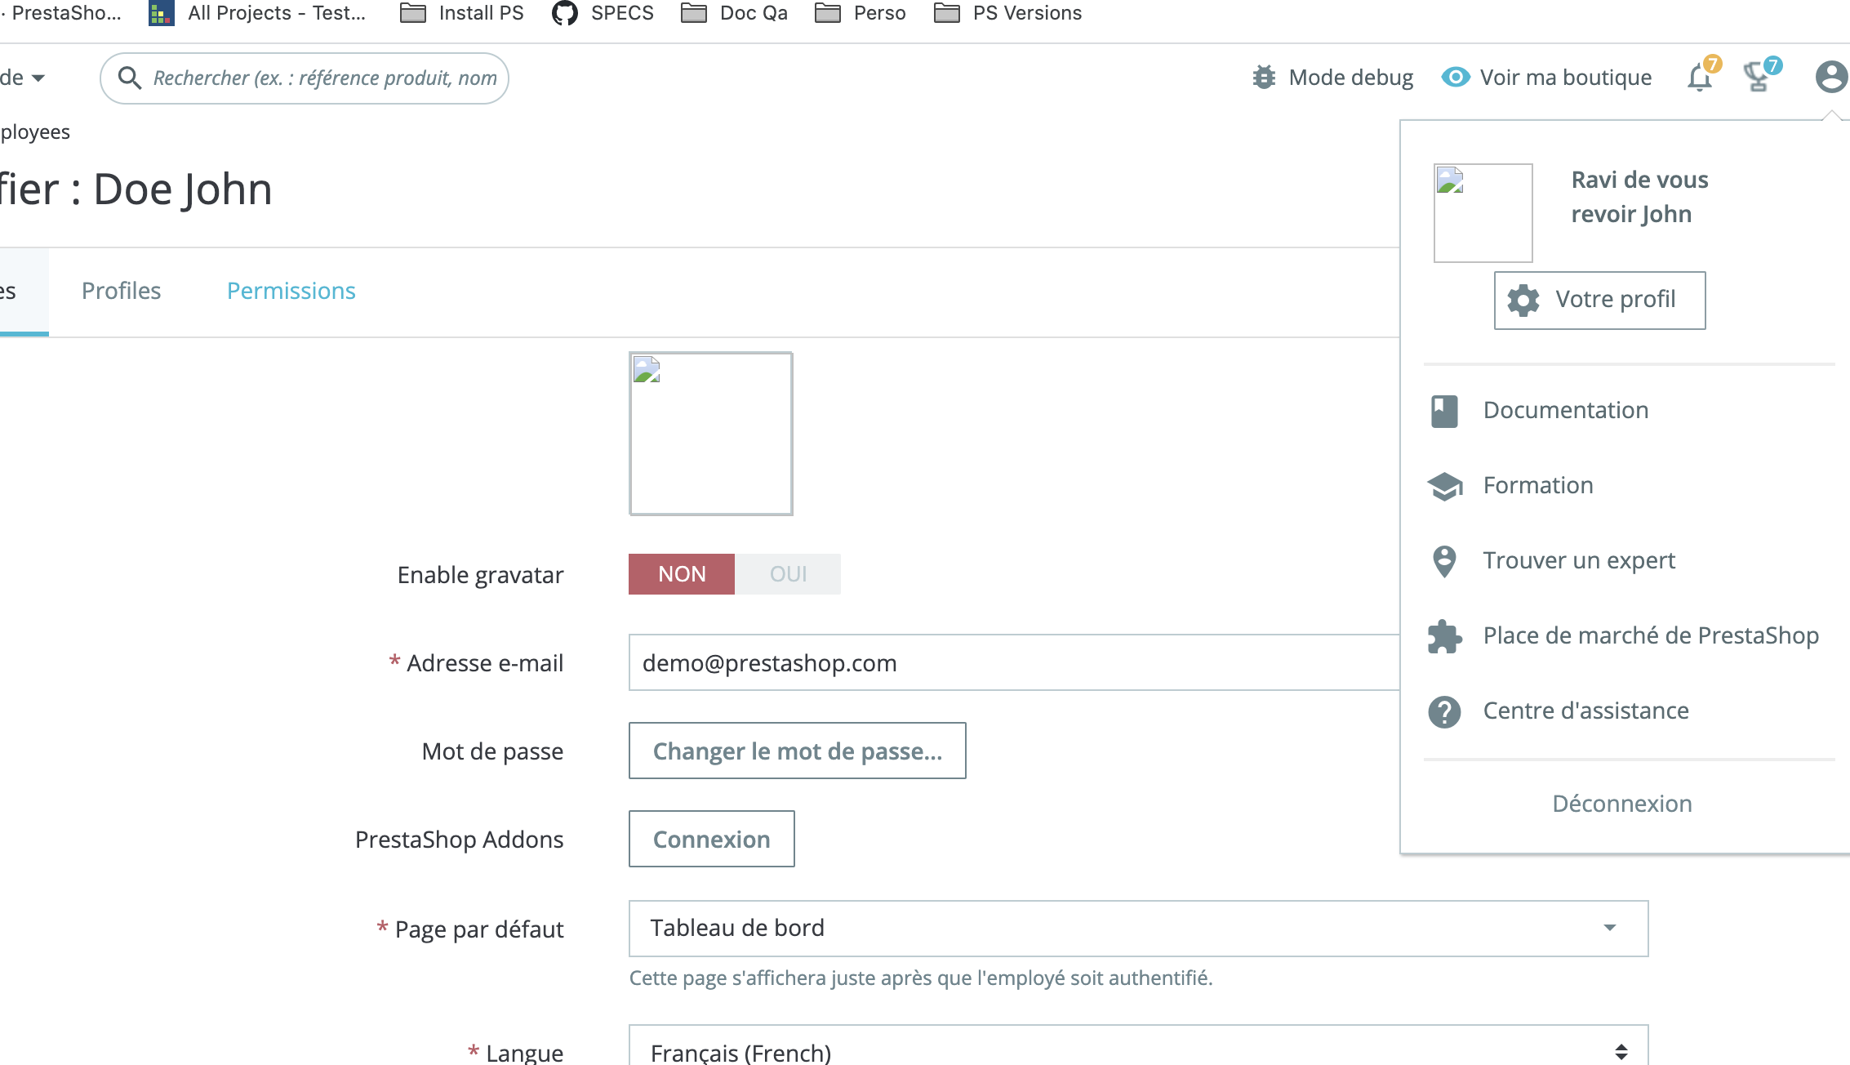Viewport: 1850px width, 1065px height.
Task: Click the employee account avatar icon
Action: click(1830, 78)
